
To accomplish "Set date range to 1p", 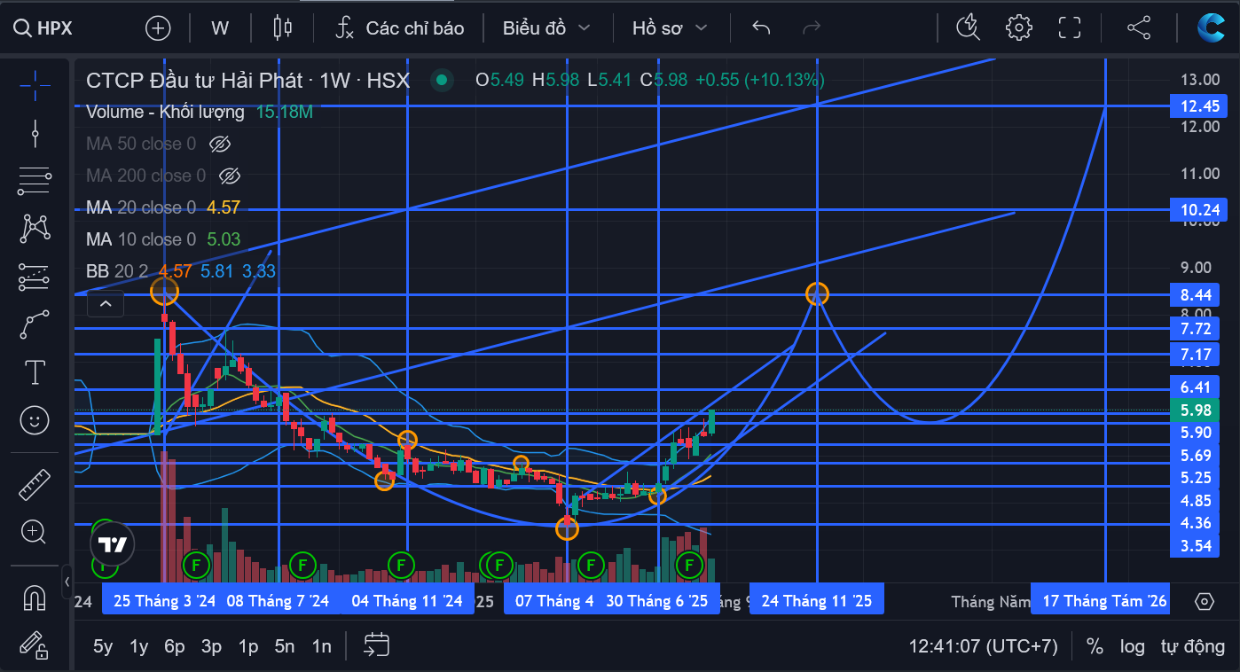I will click(248, 646).
